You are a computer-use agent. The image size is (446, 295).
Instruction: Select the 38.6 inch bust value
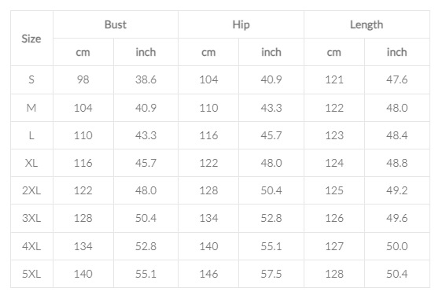[146, 79]
